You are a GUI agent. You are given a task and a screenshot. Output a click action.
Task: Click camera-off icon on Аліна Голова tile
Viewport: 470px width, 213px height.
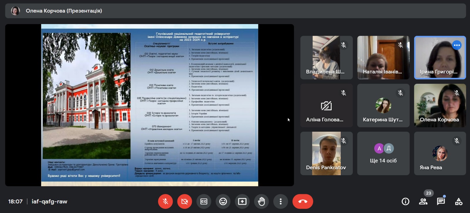coord(326,106)
